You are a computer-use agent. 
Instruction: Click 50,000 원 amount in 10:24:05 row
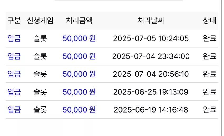click(79, 38)
